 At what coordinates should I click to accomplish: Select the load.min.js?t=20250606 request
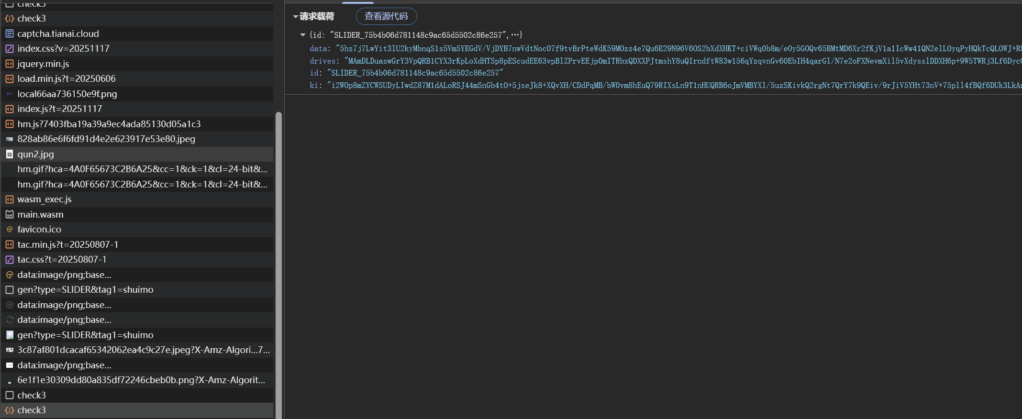67,79
